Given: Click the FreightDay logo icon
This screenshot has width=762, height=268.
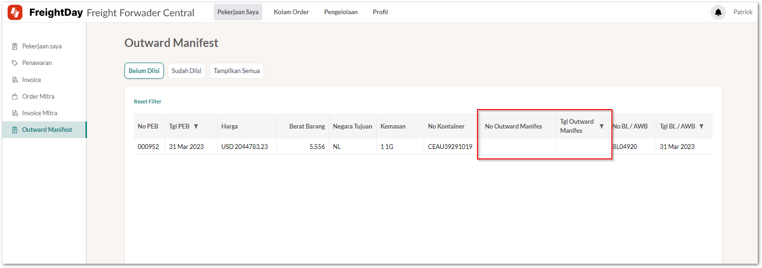Looking at the screenshot, I should (x=15, y=12).
